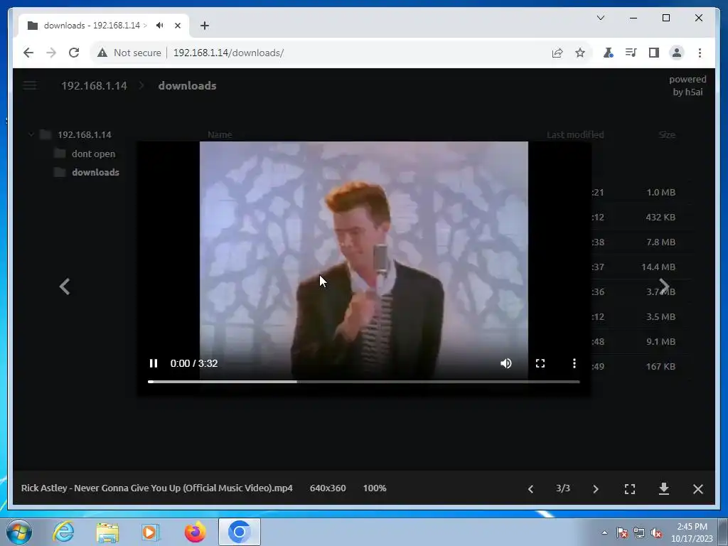Go back in browser history

[28, 53]
